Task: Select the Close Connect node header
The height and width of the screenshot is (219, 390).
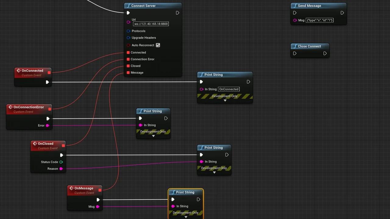Action: [x=310, y=46]
